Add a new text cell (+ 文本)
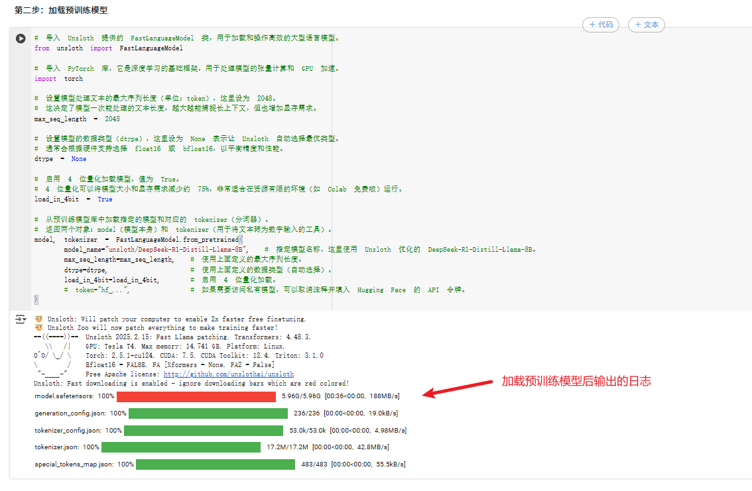752x491 pixels. point(646,25)
